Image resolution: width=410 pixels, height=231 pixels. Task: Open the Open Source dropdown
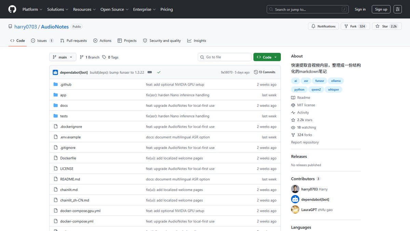point(114,9)
